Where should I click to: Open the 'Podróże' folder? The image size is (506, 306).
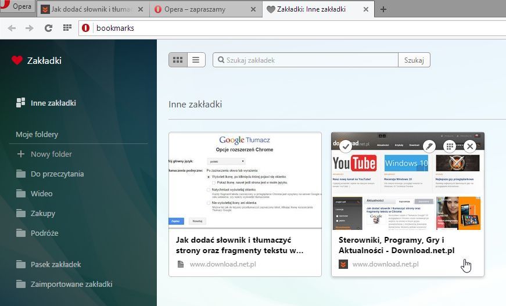pyautogui.click(x=45, y=233)
